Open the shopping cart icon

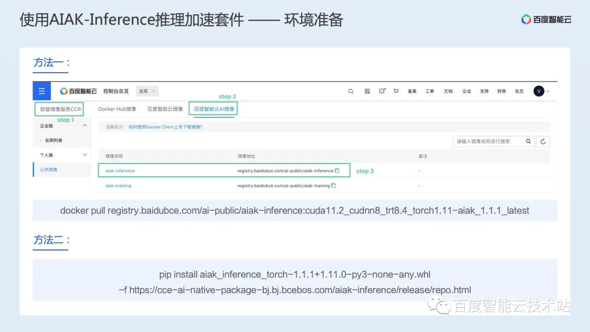click(x=396, y=91)
